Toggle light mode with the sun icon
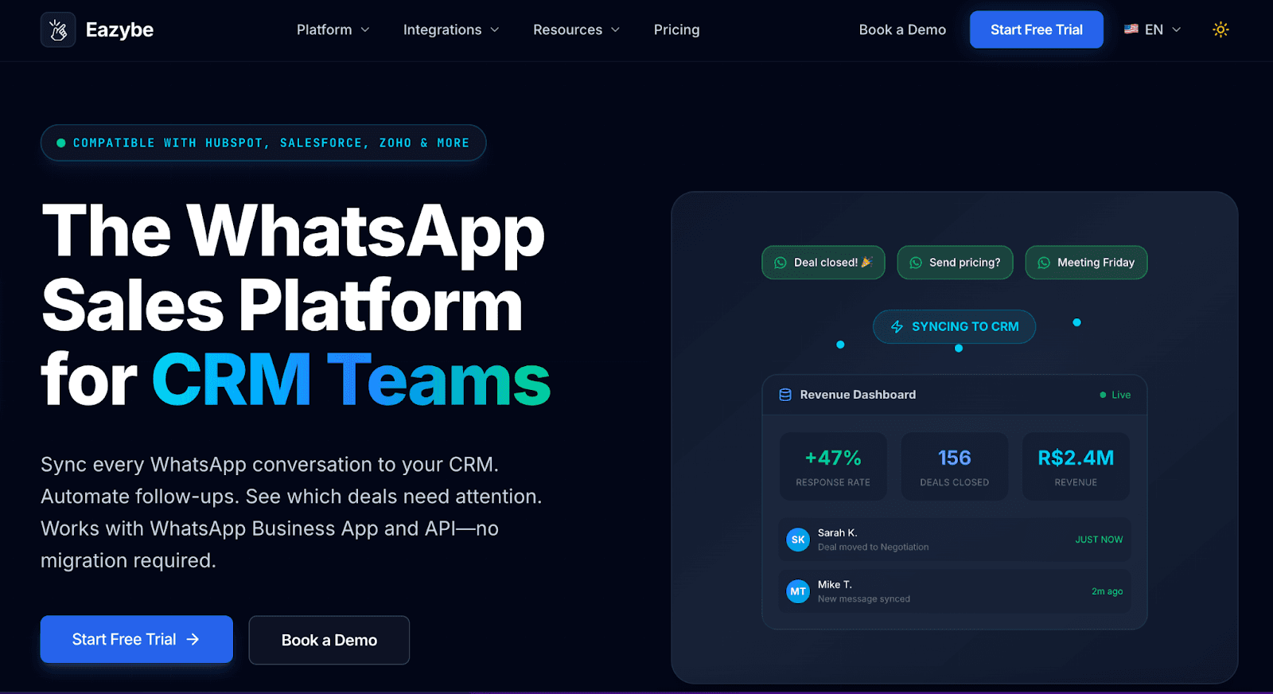 [x=1220, y=29]
